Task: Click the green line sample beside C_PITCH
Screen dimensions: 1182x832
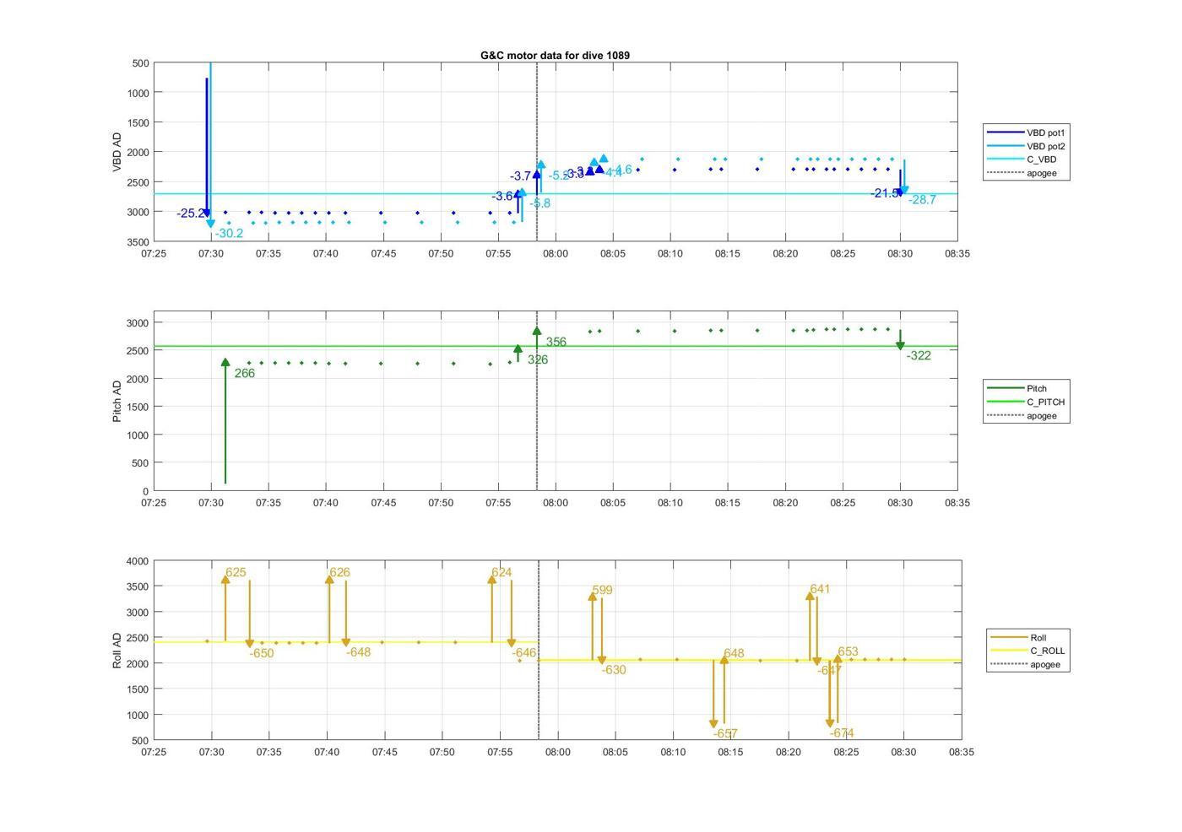Action: tap(1005, 402)
